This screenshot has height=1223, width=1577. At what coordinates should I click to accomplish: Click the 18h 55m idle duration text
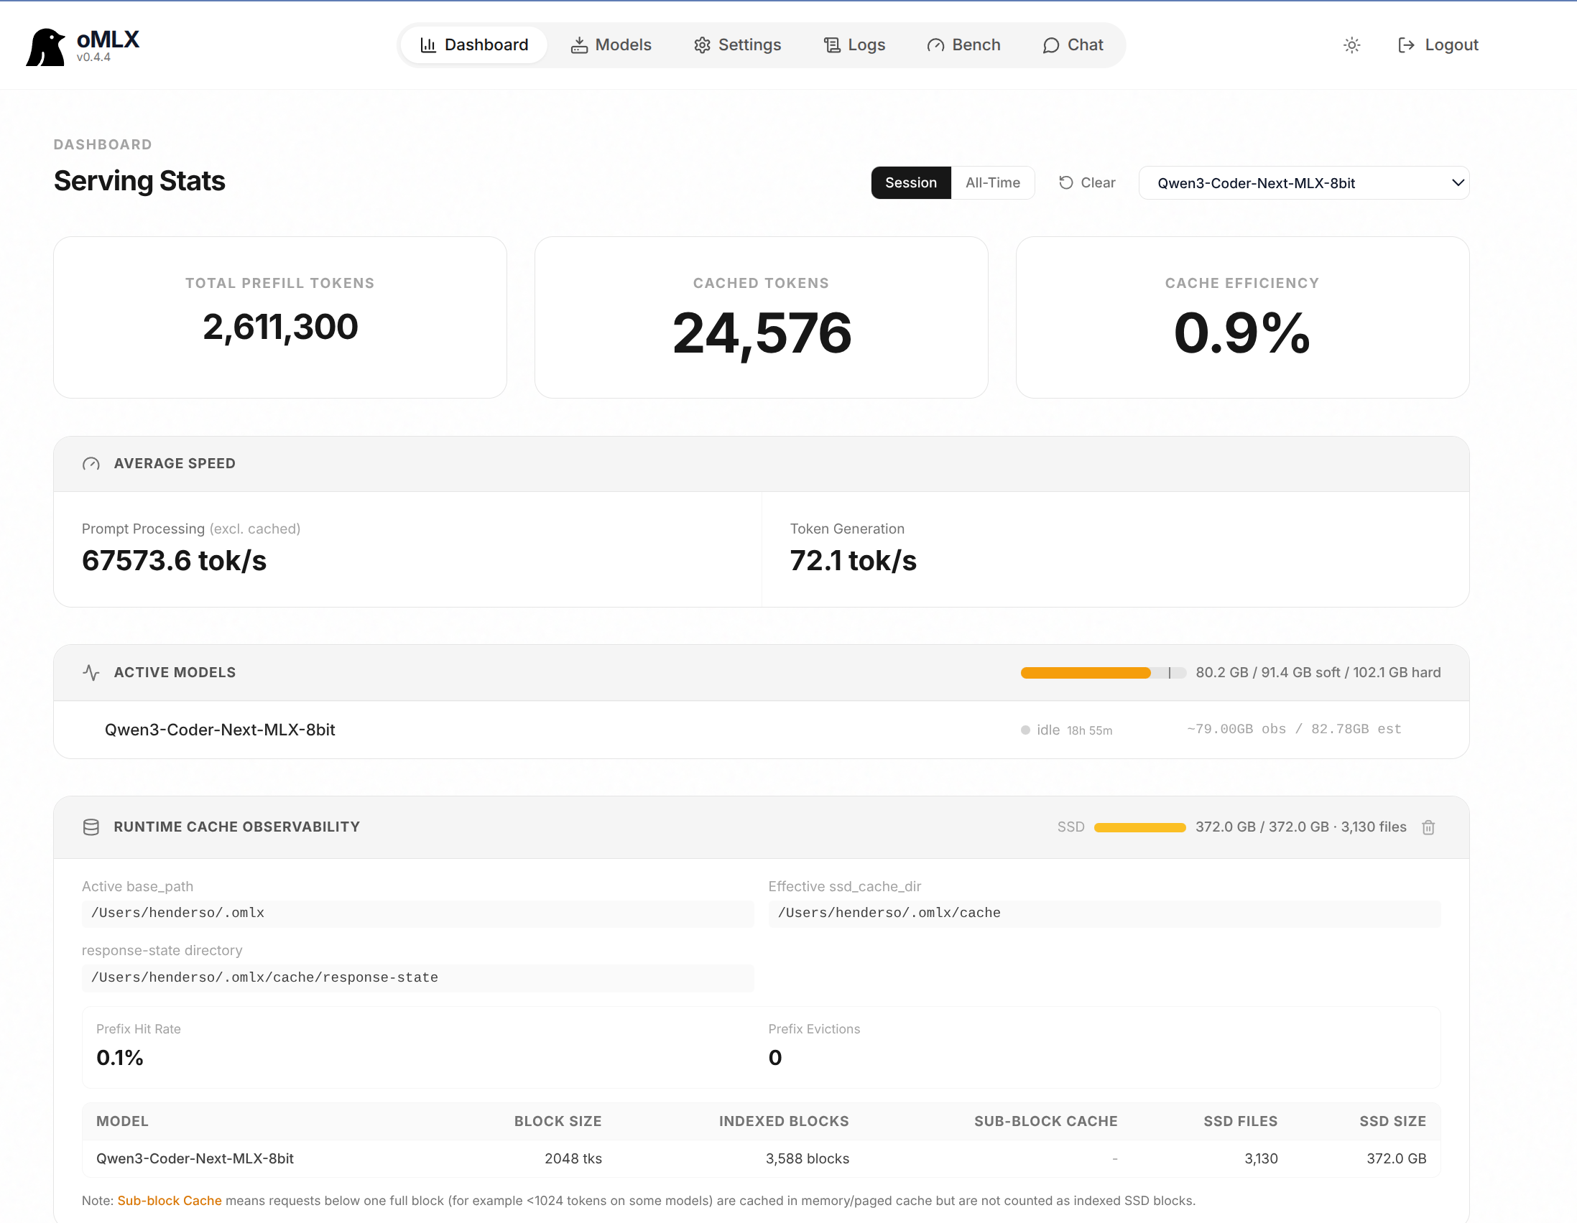pyautogui.click(x=1089, y=730)
